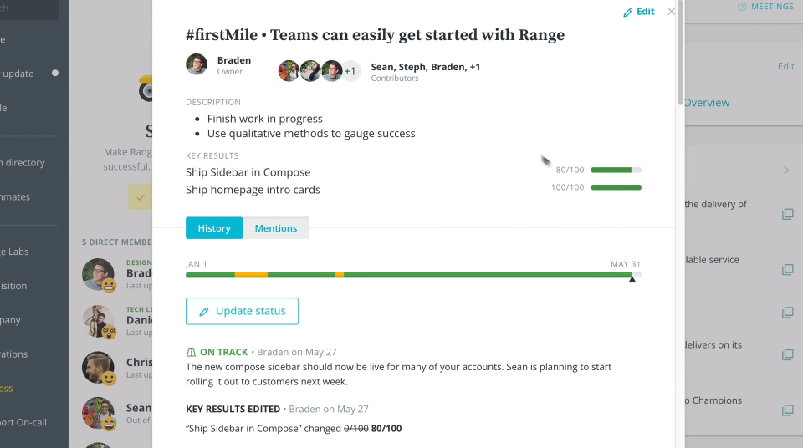Click copy icon beside "lable service"
The image size is (803, 448).
pos(787,269)
